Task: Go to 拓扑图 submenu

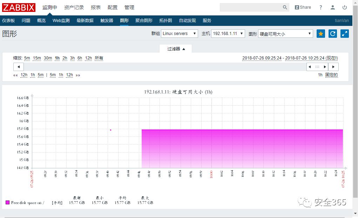Action: [x=166, y=21]
